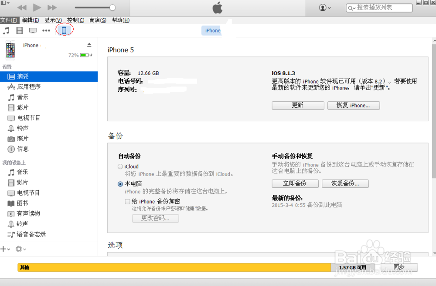Open the Music library icon in toolbar
Image resolution: width=436 pixels, height=286 pixels.
coord(6,30)
